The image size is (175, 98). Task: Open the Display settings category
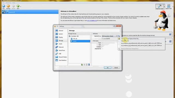(61, 37)
